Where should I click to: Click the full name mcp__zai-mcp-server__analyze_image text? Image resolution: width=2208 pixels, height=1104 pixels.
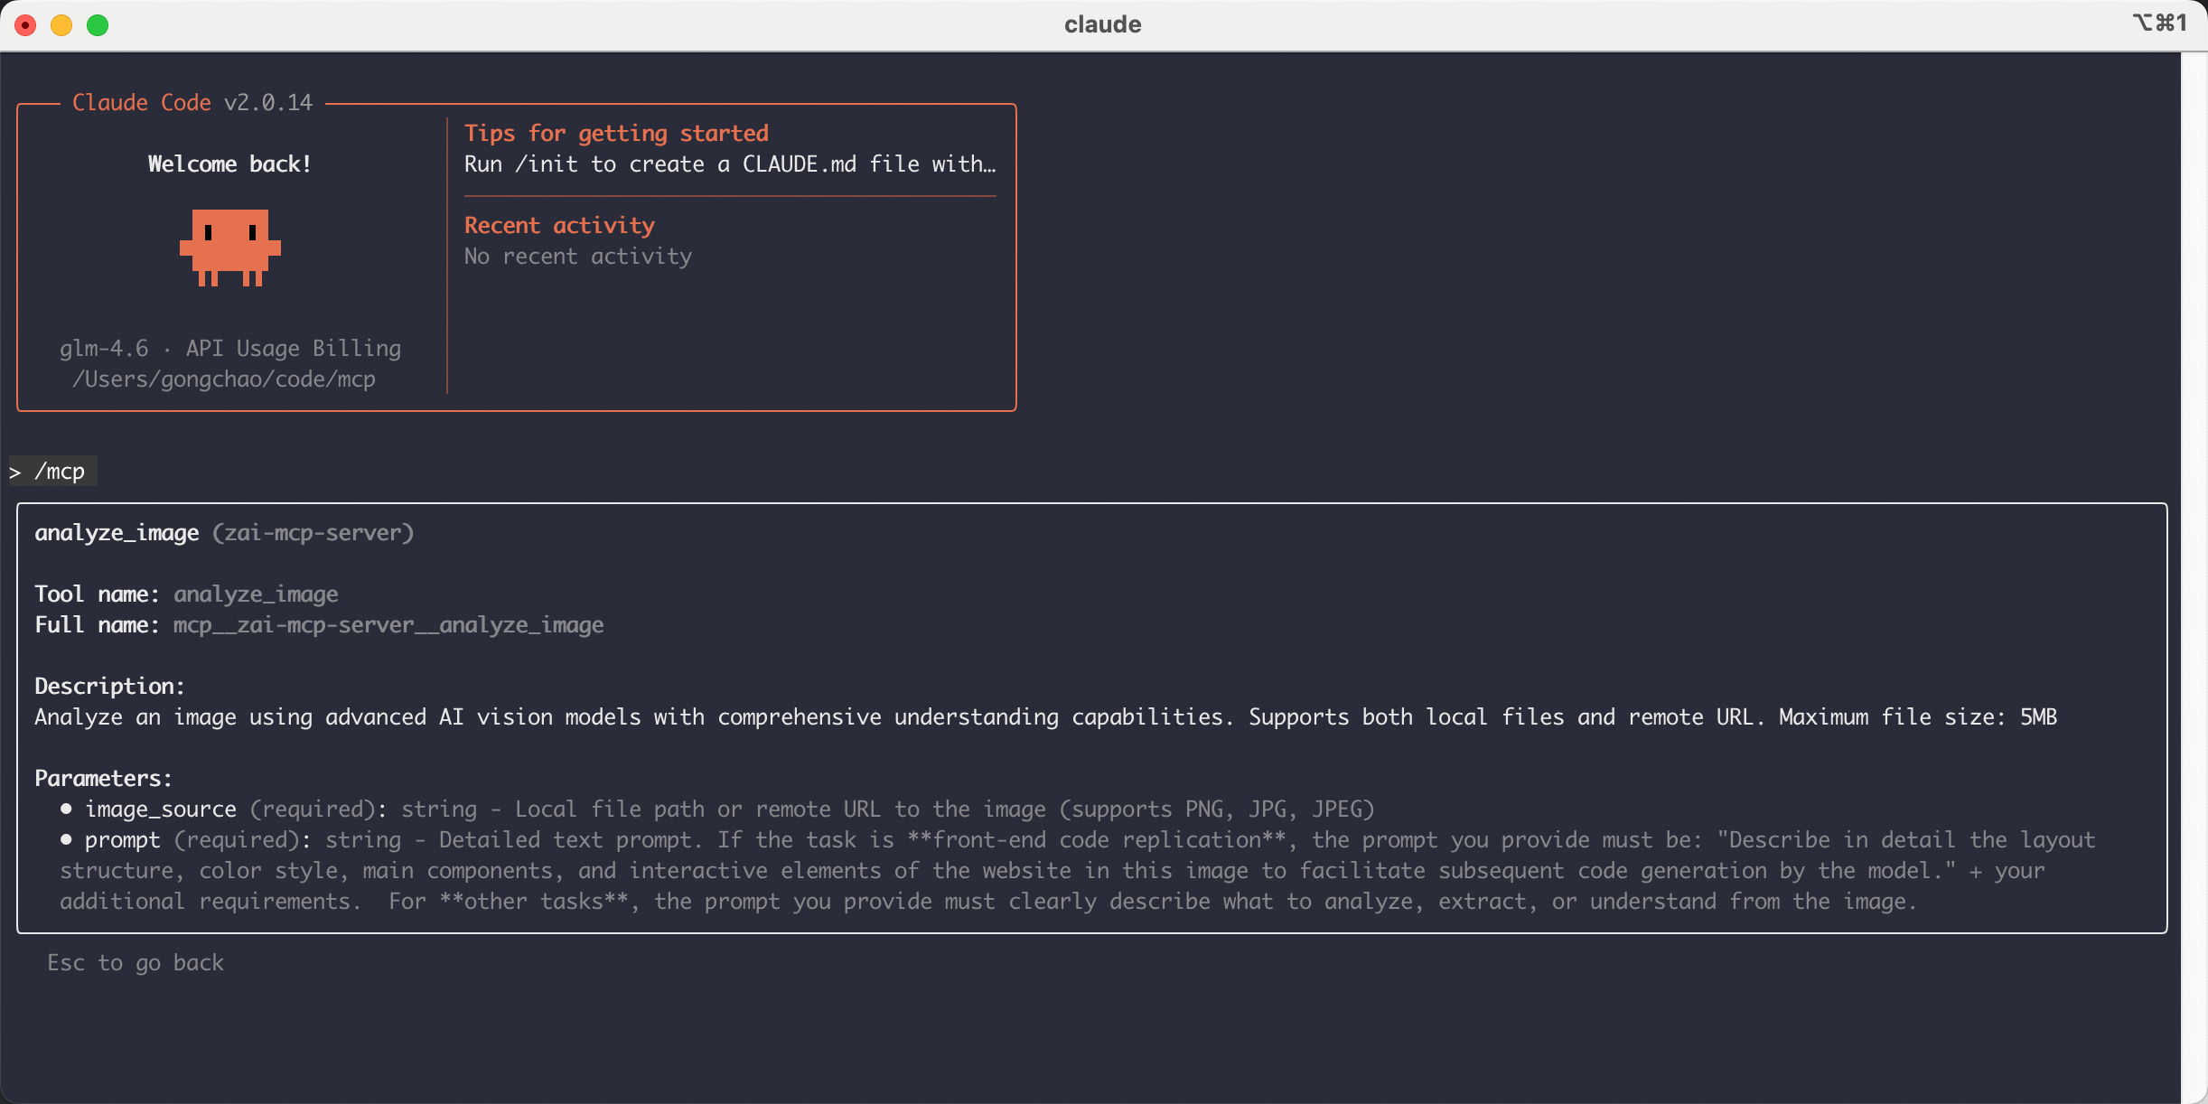coord(388,625)
